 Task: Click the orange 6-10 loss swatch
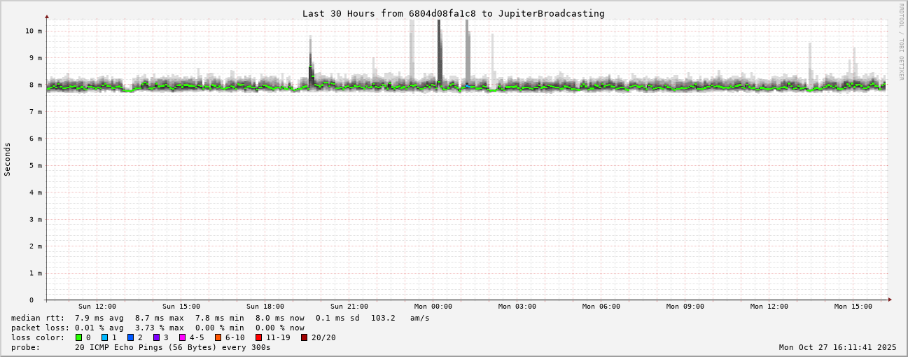click(x=218, y=337)
